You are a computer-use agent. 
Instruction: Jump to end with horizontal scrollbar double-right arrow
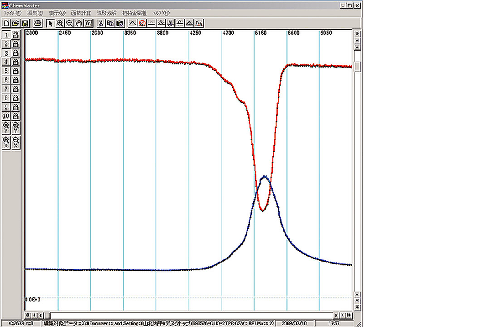pyautogui.click(x=349, y=315)
